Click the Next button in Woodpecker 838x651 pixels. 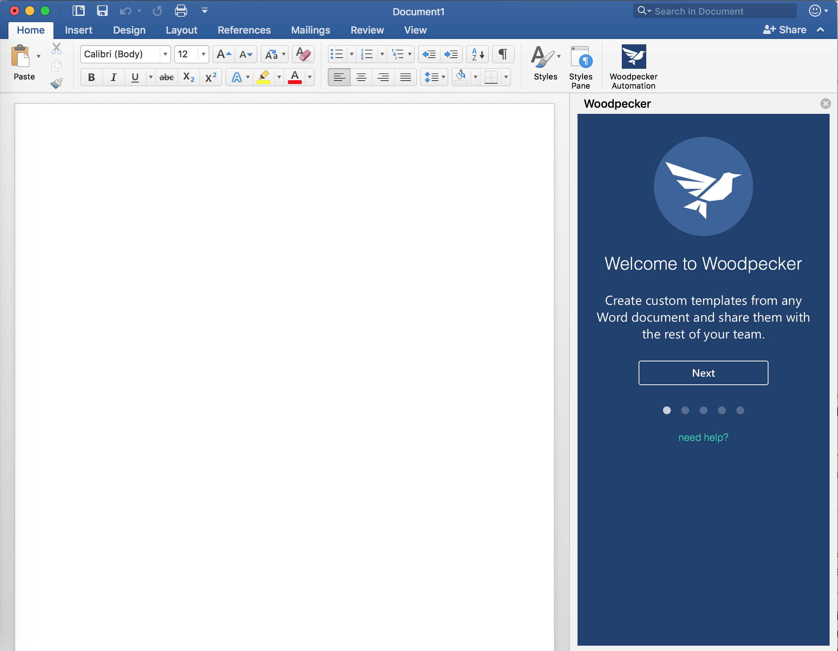pyautogui.click(x=703, y=373)
